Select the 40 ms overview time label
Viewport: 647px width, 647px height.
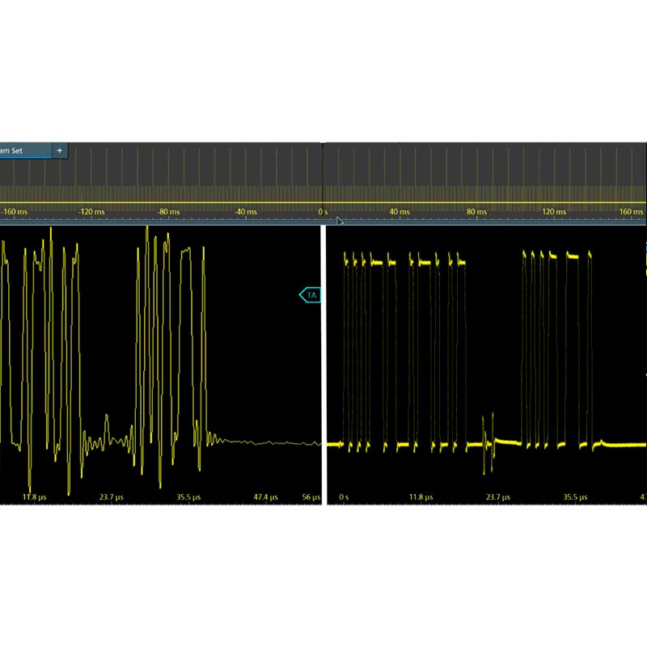[400, 212]
